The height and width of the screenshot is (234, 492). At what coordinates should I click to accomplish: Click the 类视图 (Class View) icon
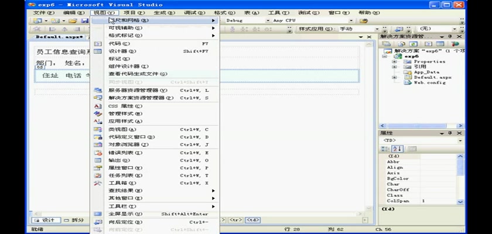point(98,129)
